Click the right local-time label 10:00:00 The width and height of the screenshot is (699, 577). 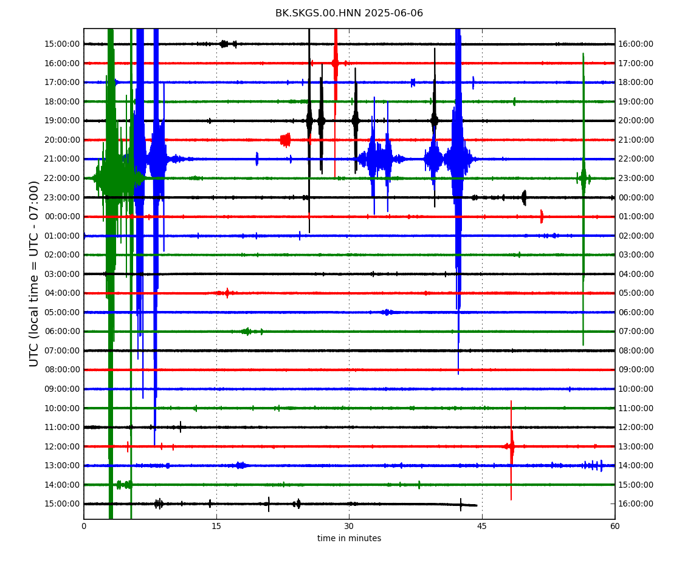[x=636, y=389]
